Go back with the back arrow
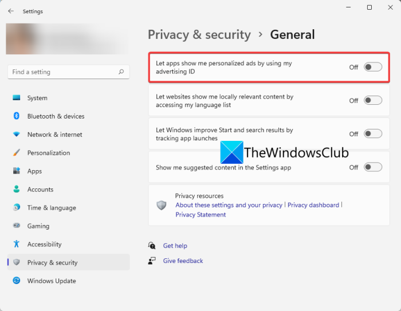401x311 pixels. coord(11,11)
